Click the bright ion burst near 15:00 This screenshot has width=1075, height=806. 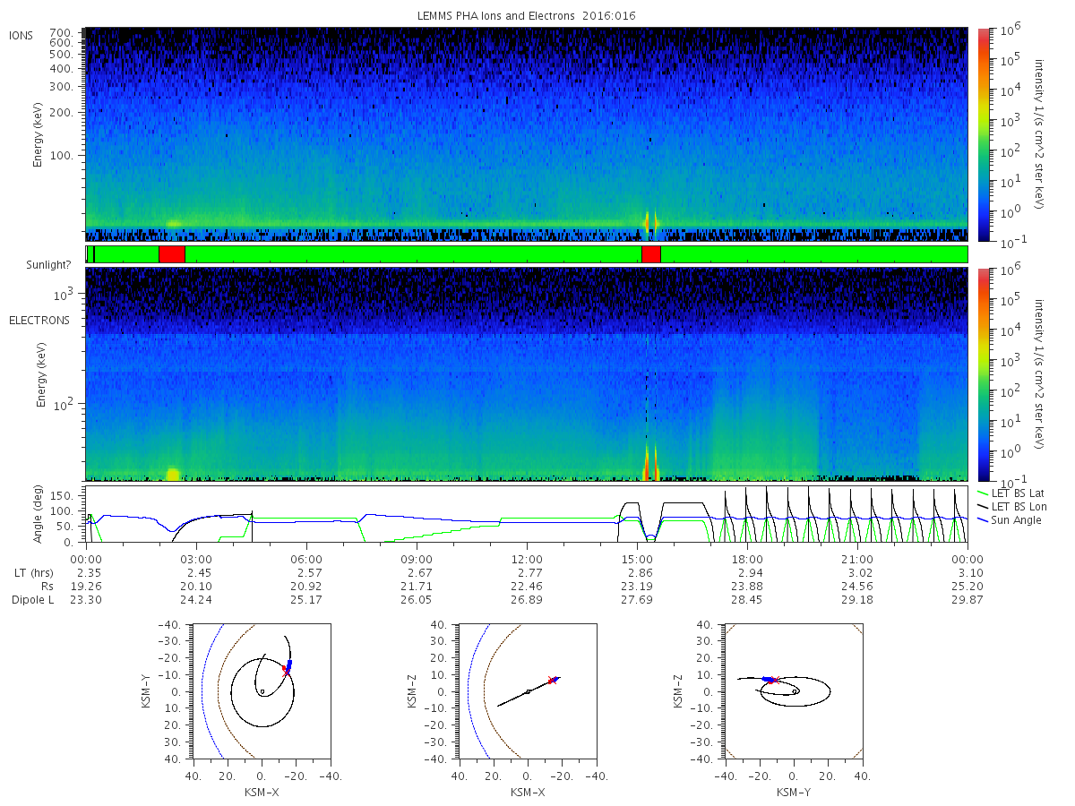click(651, 220)
